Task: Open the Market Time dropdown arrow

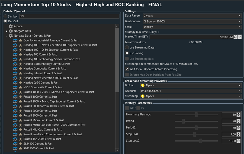Action: pos(240,37)
